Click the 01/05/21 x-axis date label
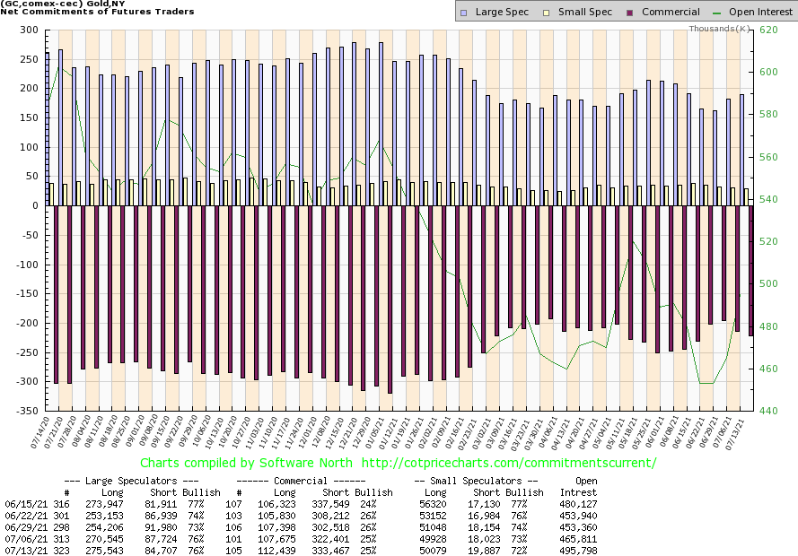The image size is (798, 556). pyautogui.click(x=382, y=431)
